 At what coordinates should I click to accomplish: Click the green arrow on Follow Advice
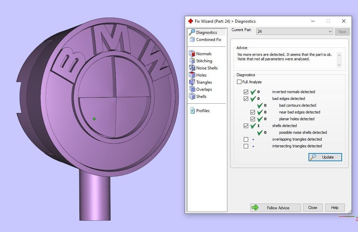pos(255,208)
